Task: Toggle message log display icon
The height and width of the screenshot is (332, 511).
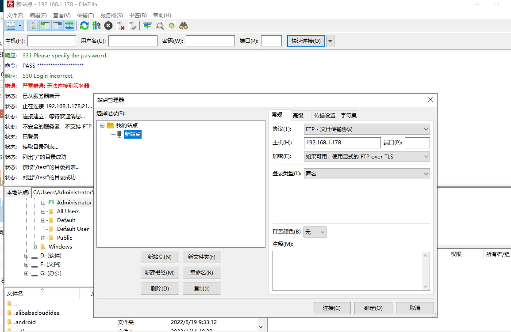Action: [x=34, y=26]
